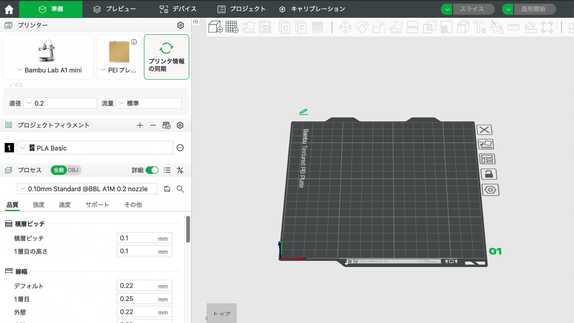This screenshot has height=323, width=574.
Task: Add a cube primitive from toolbar
Action: [215, 27]
